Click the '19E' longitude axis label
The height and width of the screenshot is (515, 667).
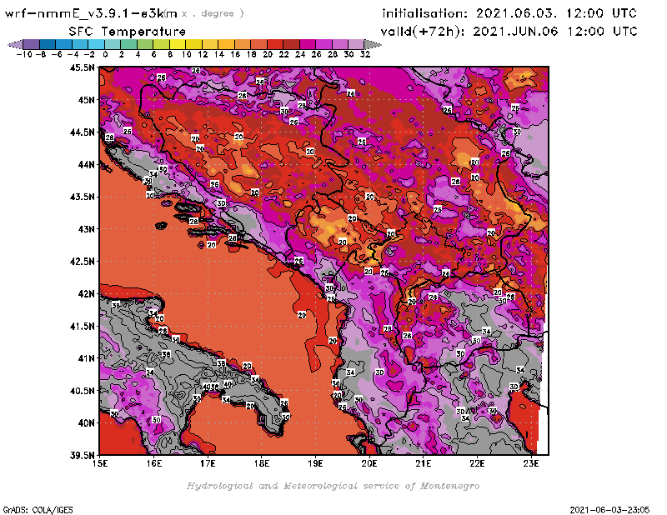(315, 463)
